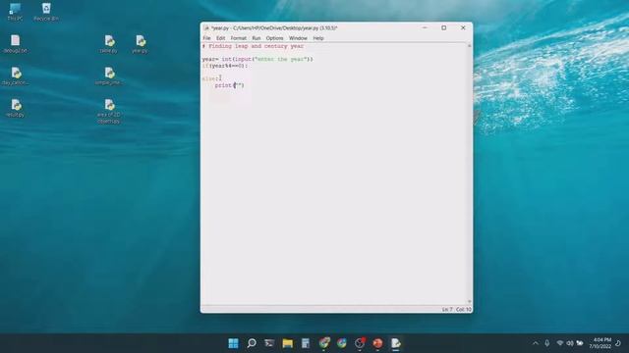Open the File menu in IDLE
The height and width of the screenshot is (353, 629).
(206, 38)
